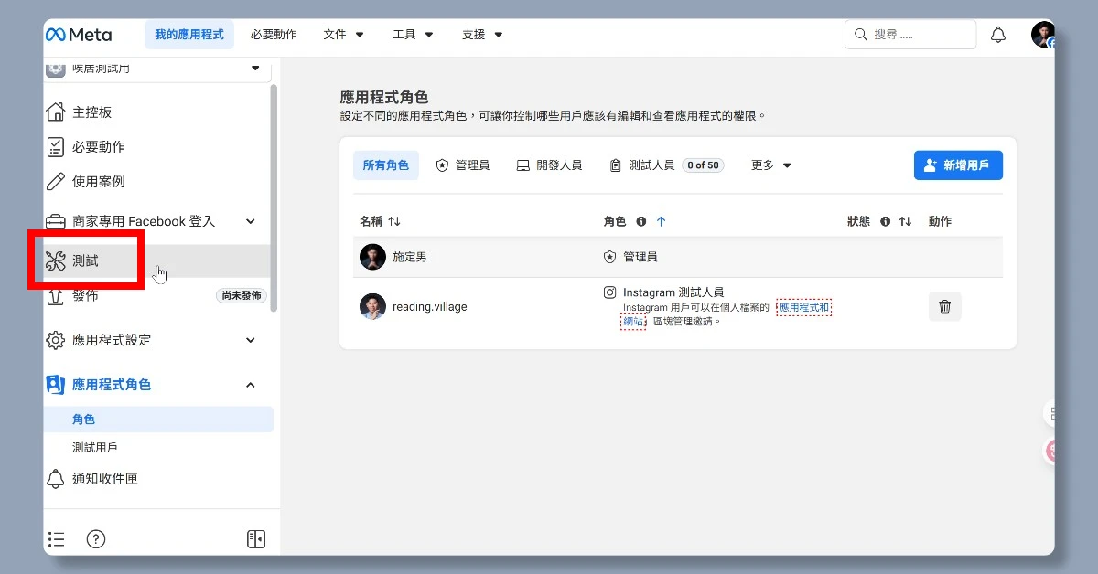The image size is (1098, 574).
Task: Delete reading.village with trash icon
Action: 945,306
